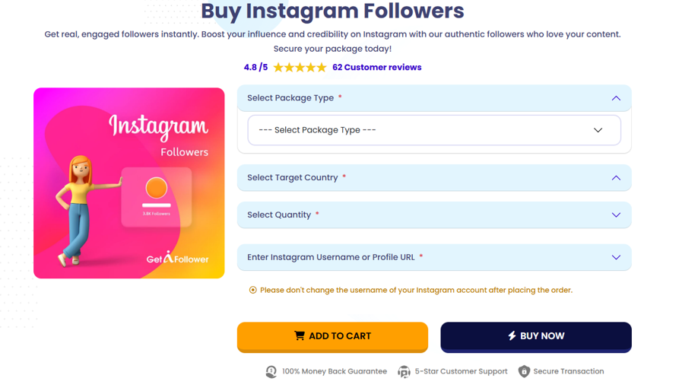Image resolution: width=682 pixels, height=391 pixels.
Task: Collapse the Select Package Type section
Action: [616, 98]
